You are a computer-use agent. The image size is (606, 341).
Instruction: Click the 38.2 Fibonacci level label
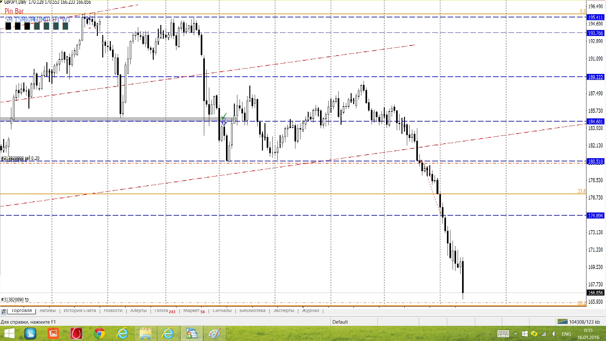[582, 303]
